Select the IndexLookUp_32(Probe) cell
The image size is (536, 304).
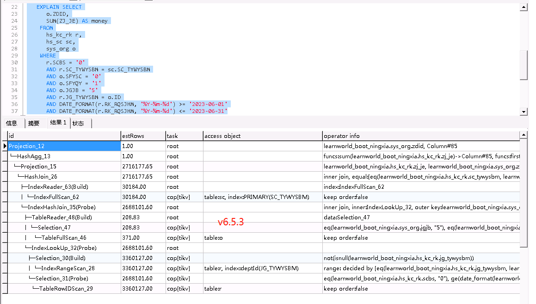(x=64, y=248)
